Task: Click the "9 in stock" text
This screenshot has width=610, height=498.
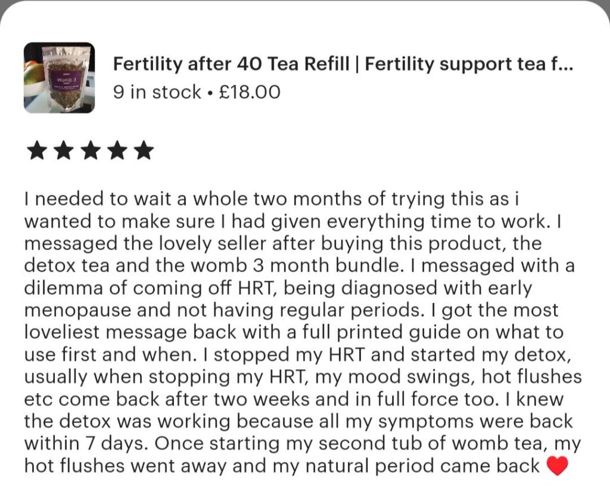Action: (157, 92)
